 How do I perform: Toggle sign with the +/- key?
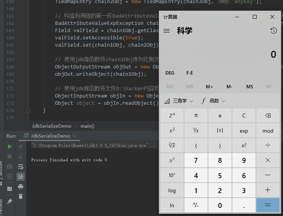tap(196, 205)
